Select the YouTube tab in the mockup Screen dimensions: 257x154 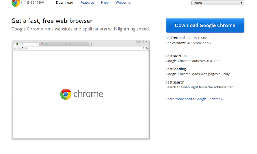pyautogui.click(x=52, y=44)
